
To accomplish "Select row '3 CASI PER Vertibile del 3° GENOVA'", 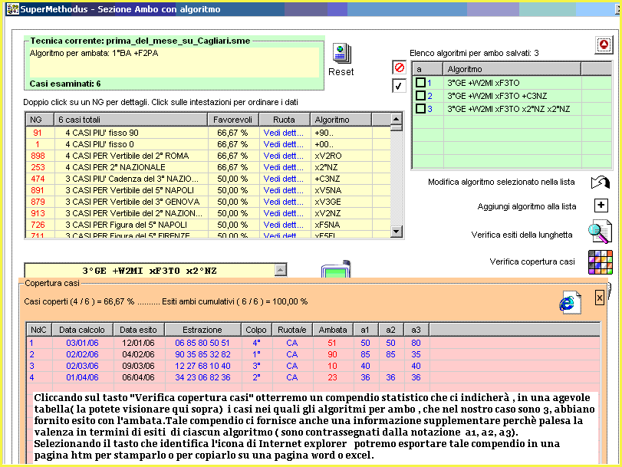I will click(x=208, y=202).
